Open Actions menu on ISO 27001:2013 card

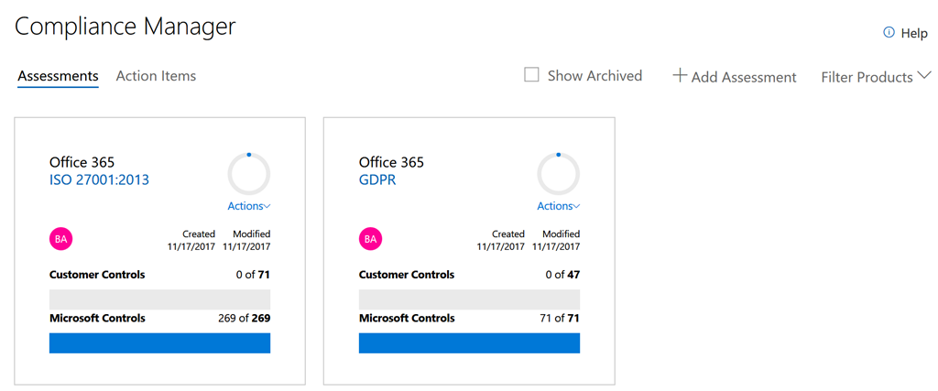tap(249, 207)
